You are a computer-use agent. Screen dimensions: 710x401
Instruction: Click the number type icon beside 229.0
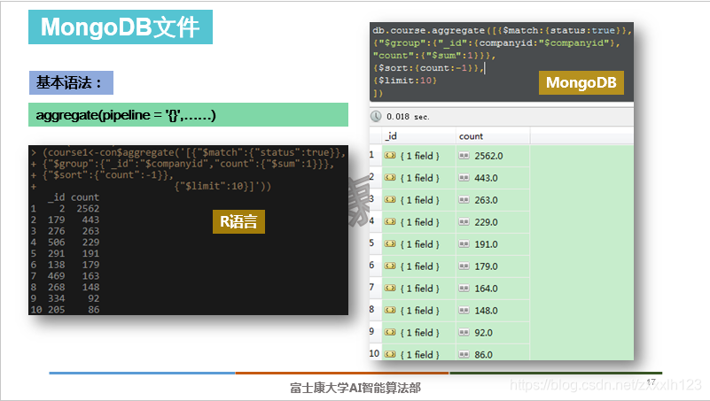click(464, 222)
